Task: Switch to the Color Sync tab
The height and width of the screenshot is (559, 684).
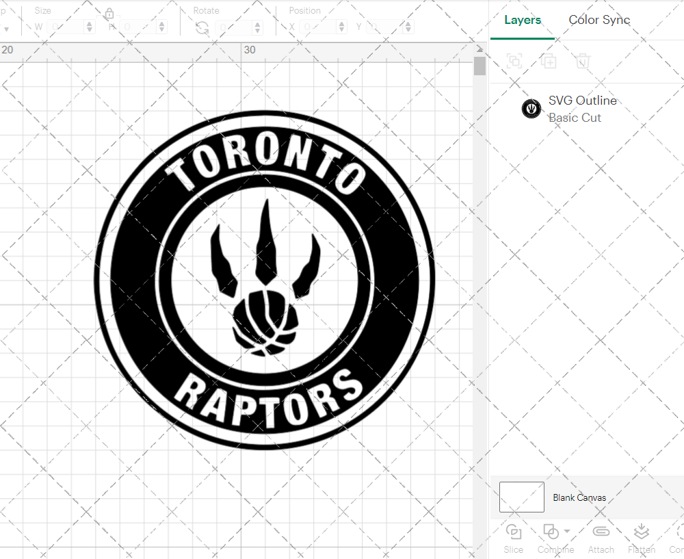Action: (599, 21)
